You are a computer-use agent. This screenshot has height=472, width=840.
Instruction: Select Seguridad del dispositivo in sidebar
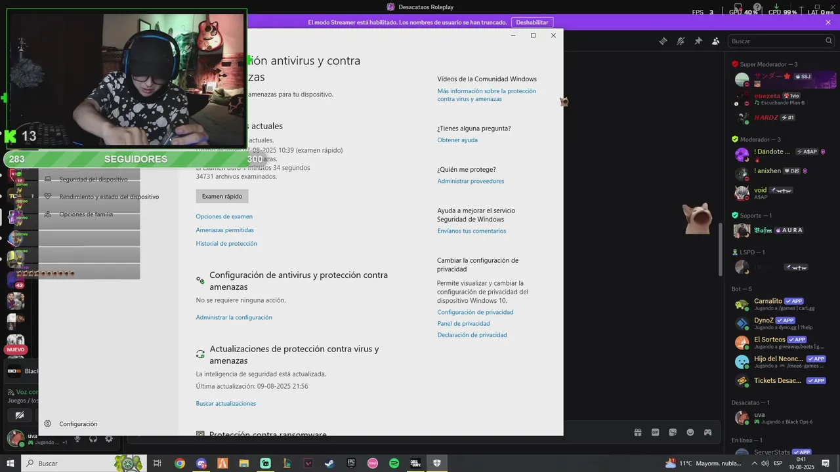click(x=93, y=179)
